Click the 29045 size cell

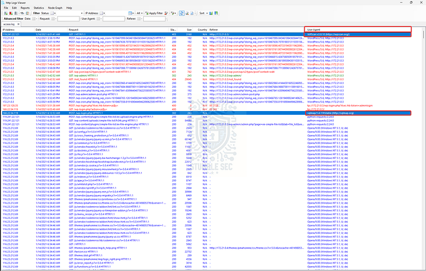coord(188,79)
